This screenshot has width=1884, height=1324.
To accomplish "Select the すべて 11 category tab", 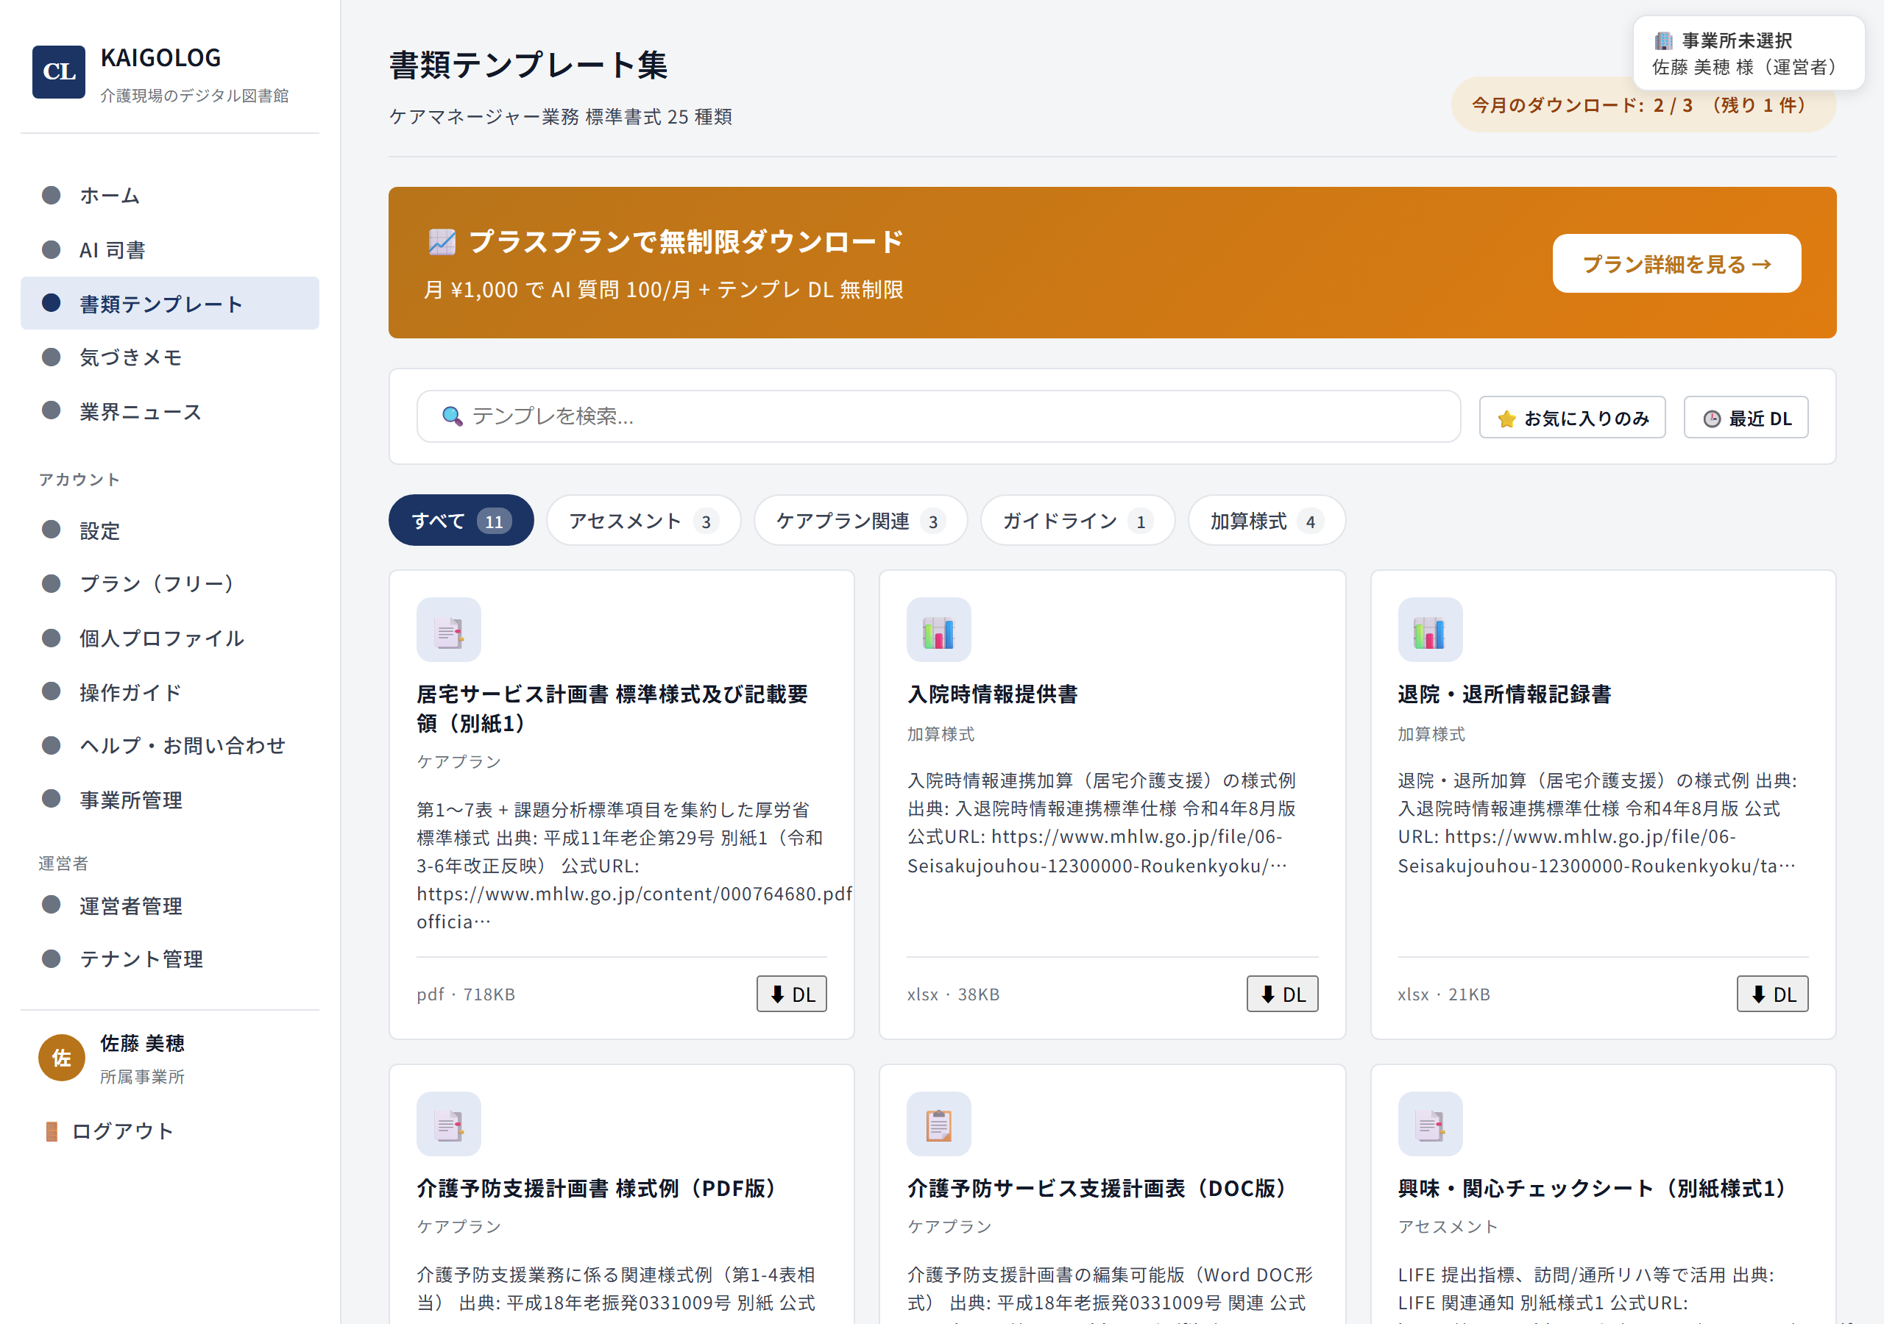I will 461,520.
